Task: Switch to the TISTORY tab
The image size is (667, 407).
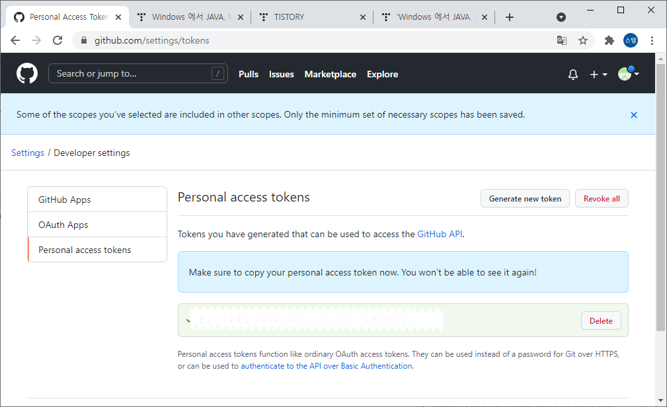Action: coord(312,17)
